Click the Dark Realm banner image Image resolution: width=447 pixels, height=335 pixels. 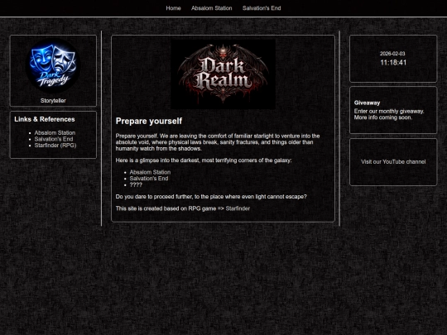pyautogui.click(x=223, y=74)
